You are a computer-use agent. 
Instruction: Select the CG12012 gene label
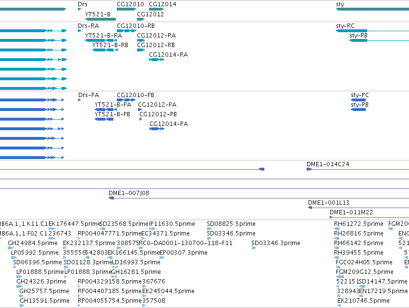[150, 14]
